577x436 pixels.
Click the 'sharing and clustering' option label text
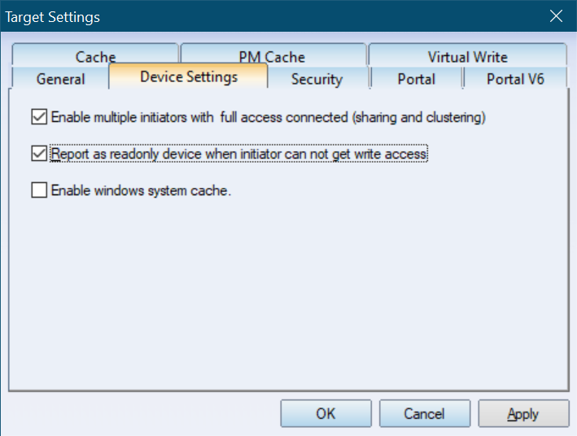click(x=419, y=117)
